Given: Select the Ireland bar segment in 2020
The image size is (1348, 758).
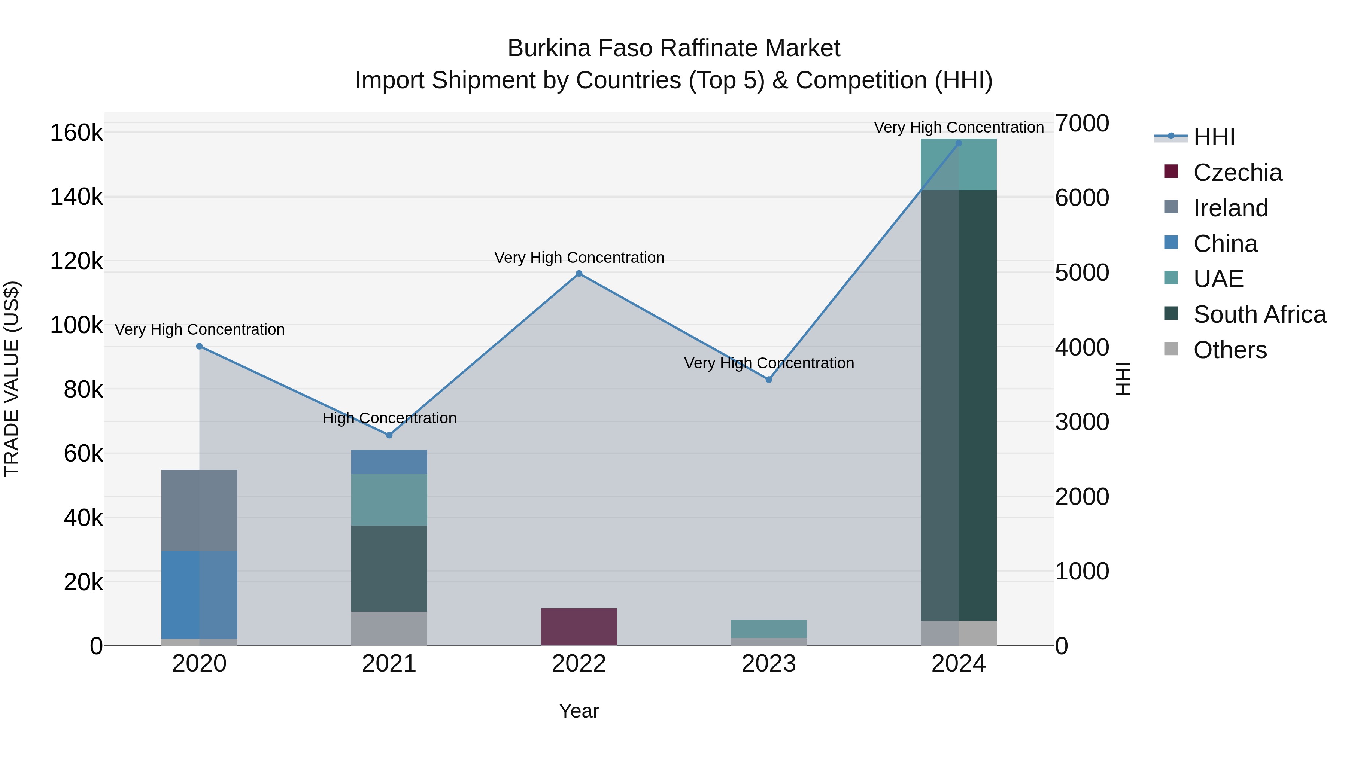Looking at the screenshot, I should pos(199,510).
